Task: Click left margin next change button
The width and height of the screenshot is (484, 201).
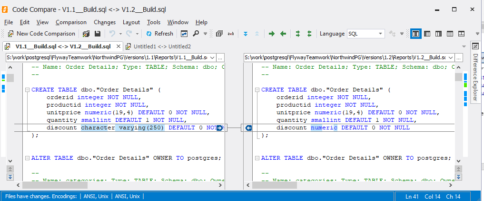Action: [x=10, y=177]
